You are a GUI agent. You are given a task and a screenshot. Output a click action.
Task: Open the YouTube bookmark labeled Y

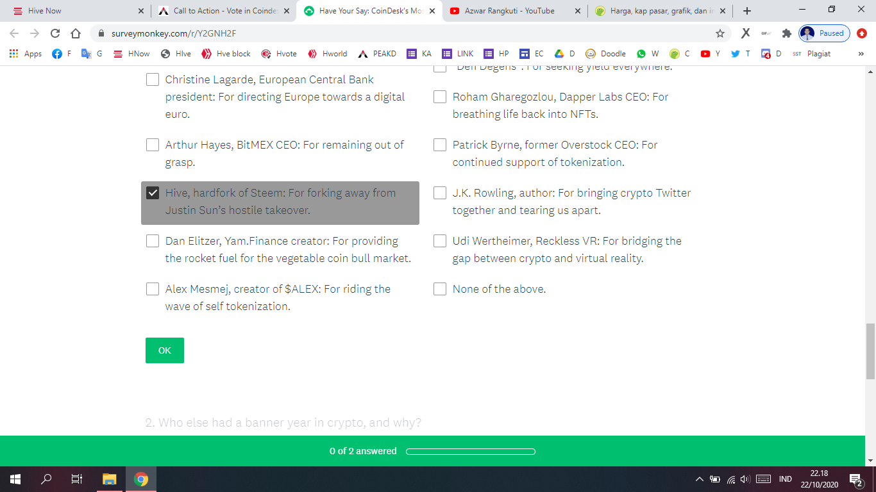pos(711,54)
